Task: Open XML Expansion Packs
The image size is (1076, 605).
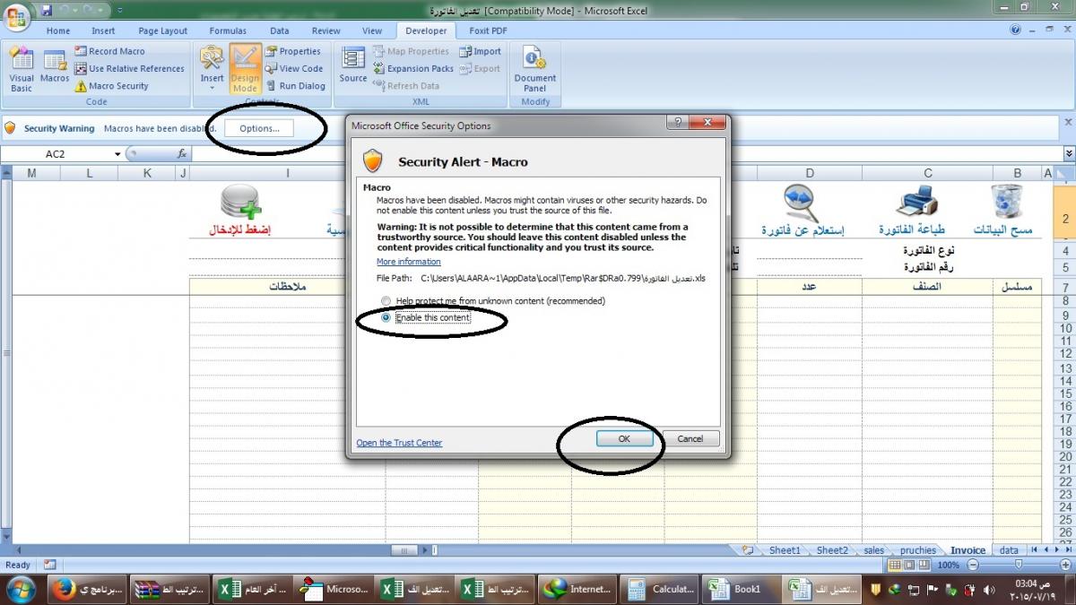Action: pos(412,68)
